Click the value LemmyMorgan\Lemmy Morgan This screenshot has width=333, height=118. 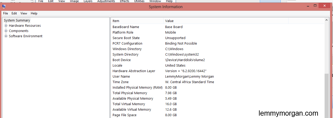(189, 77)
